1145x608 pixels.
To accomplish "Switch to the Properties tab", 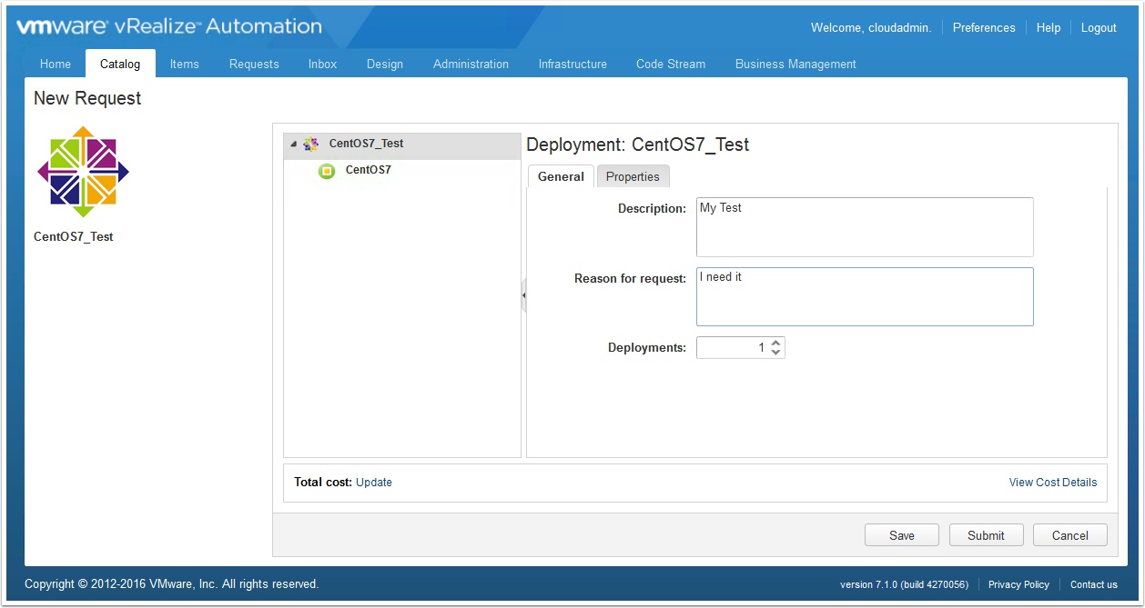I will [633, 176].
